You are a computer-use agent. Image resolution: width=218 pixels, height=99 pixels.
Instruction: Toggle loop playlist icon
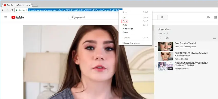(x=160, y=38)
